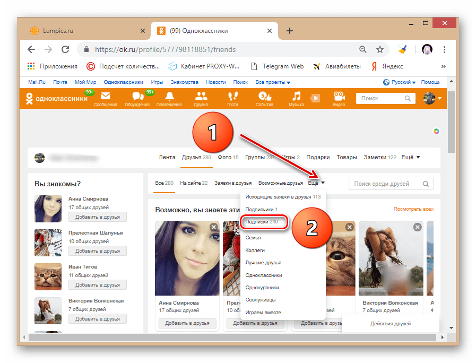Bookmark page with the star icon
Viewport: 476px width, 363px height.
(x=380, y=49)
